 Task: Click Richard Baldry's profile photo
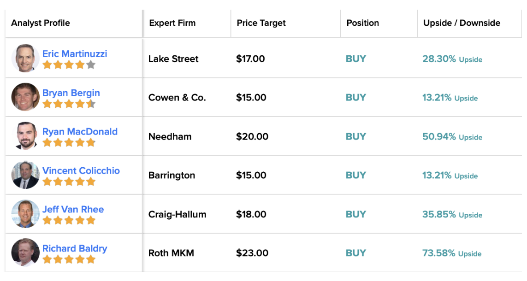[x=25, y=252]
